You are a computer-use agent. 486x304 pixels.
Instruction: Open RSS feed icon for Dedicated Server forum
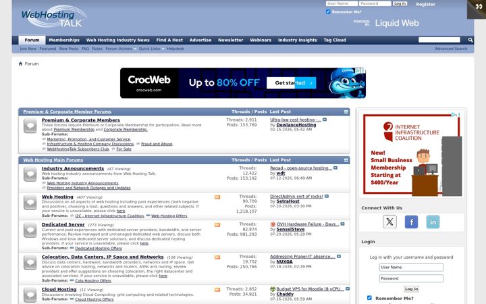pyautogui.click(x=217, y=225)
